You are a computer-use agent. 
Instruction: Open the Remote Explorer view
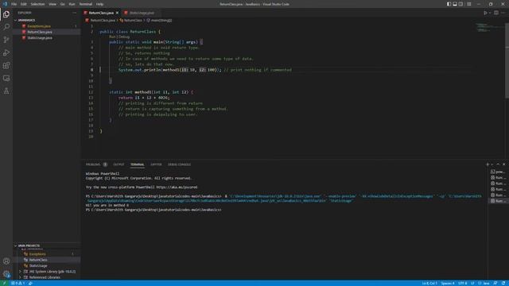point(6,78)
